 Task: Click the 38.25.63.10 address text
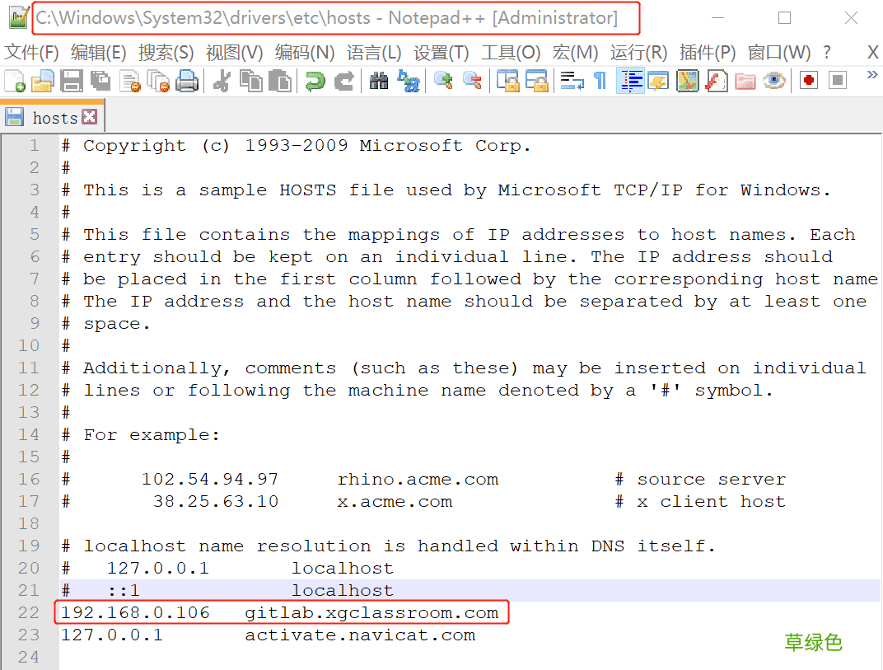[x=216, y=502]
